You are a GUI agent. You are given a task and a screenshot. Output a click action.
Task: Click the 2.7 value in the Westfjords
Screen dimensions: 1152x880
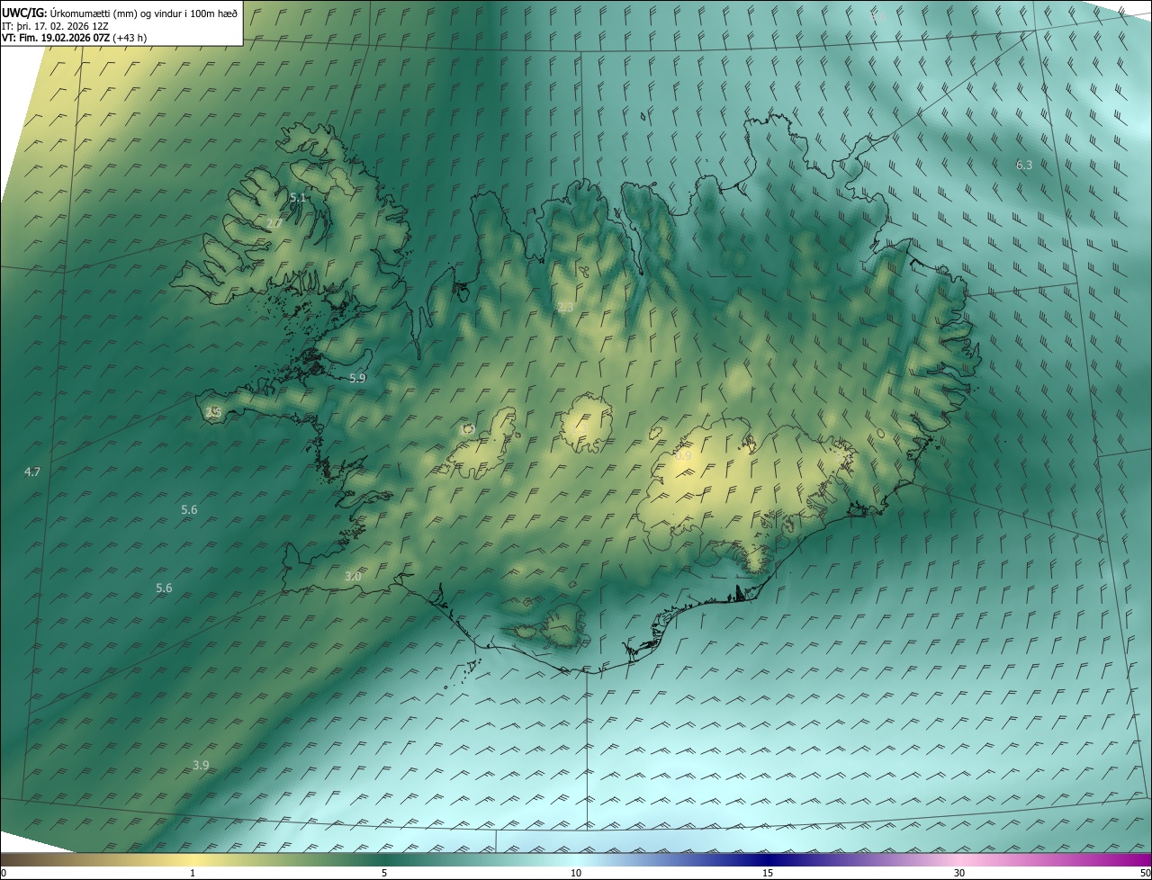[275, 223]
